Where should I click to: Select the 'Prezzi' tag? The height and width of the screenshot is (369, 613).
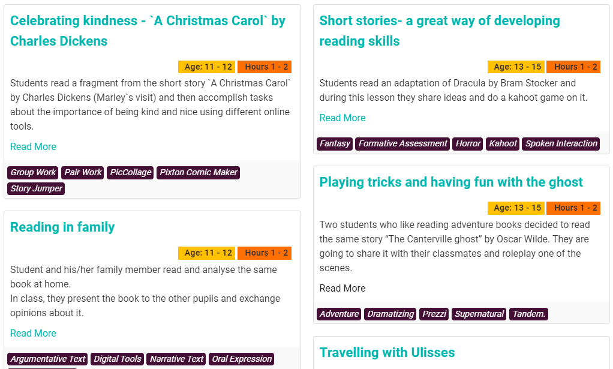pos(434,314)
